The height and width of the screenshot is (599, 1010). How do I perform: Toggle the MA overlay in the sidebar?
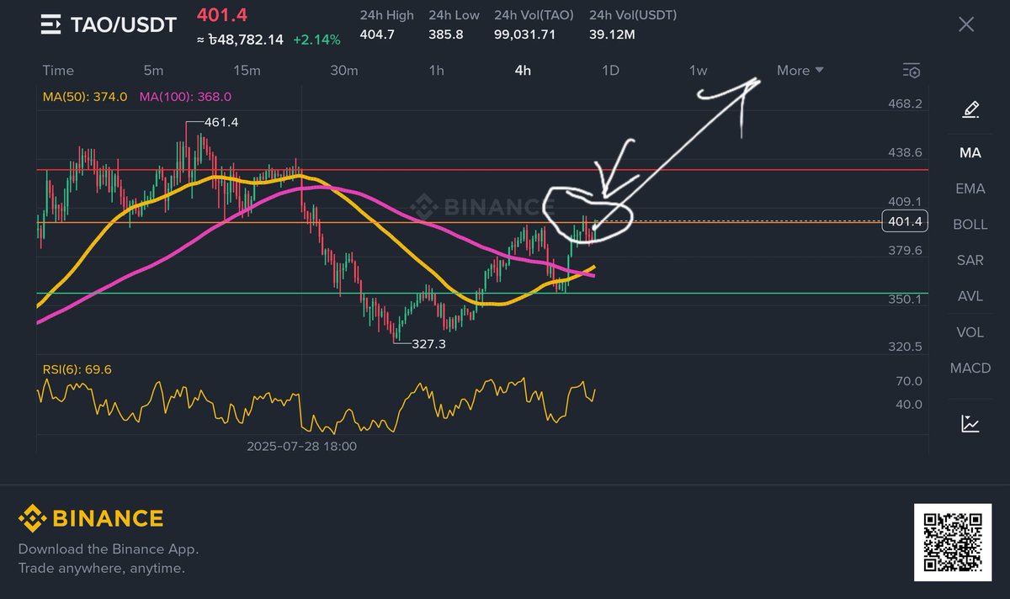(969, 152)
